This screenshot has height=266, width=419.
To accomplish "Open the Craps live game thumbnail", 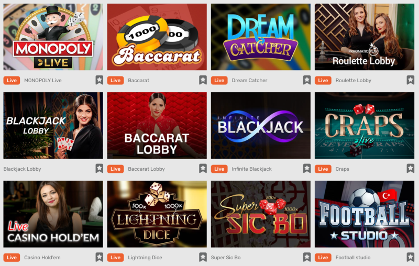I will pyautogui.click(x=365, y=126).
